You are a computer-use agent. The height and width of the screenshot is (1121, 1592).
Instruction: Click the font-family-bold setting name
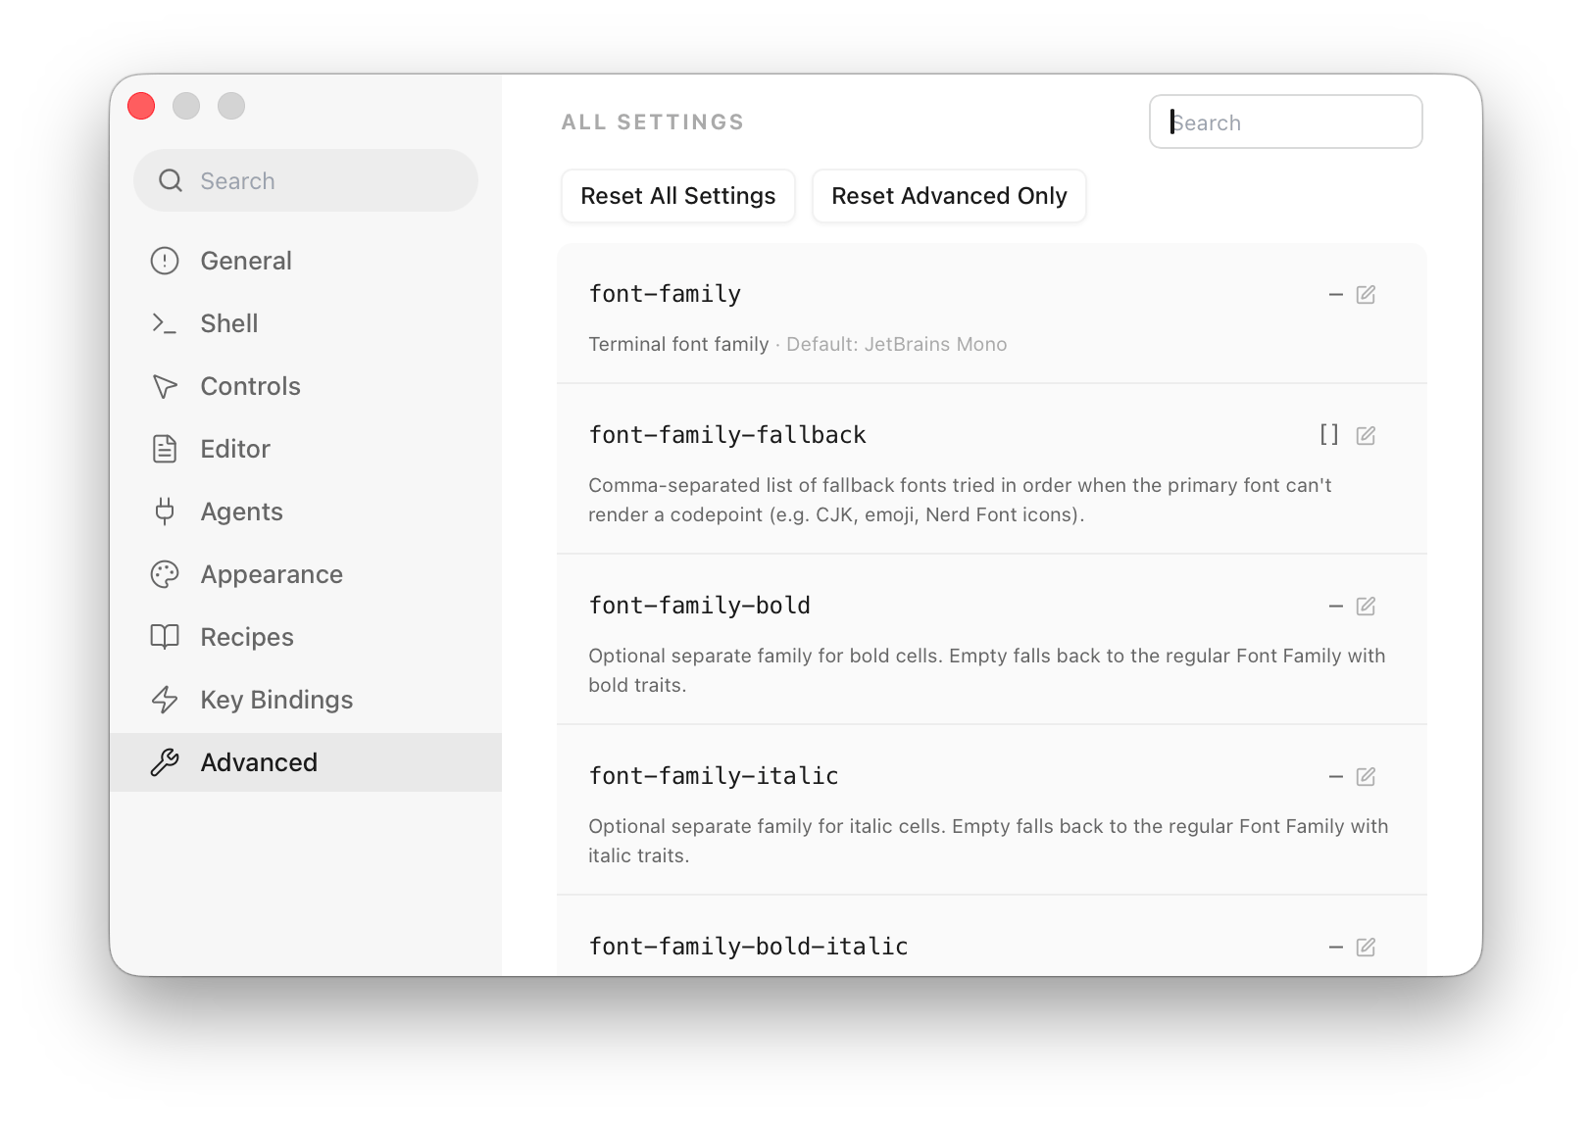(x=700, y=606)
